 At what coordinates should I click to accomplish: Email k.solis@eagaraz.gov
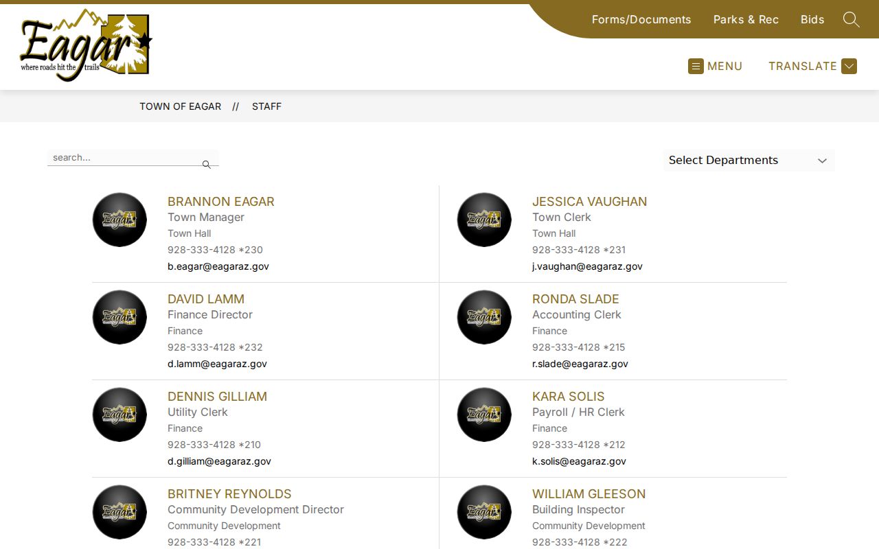(x=579, y=461)
